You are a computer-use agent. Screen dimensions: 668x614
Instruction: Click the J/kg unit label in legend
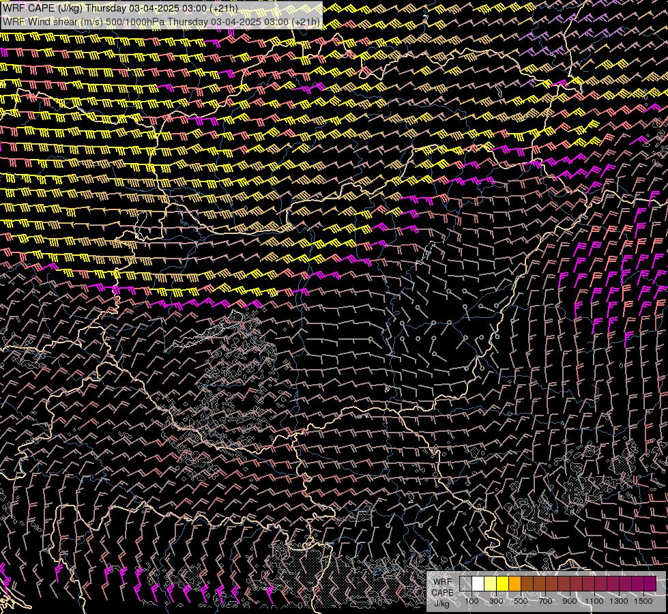(441, 604)
